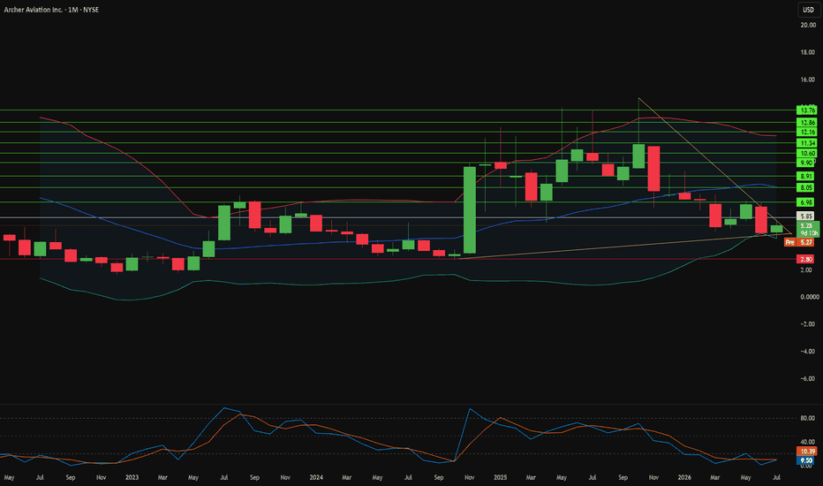Click the 6.98 green price label
Viewport: 823px width, 486px height.
click(x=807, y=202)
